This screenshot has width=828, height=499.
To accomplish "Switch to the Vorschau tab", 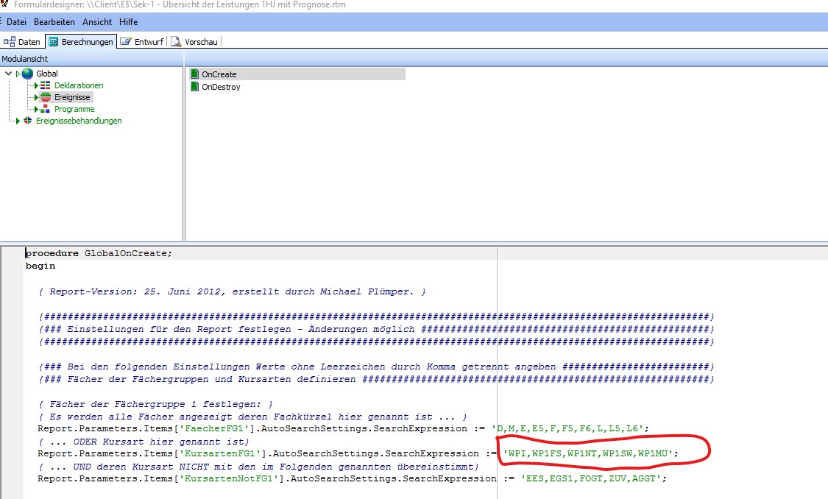I will pos(194,42).
